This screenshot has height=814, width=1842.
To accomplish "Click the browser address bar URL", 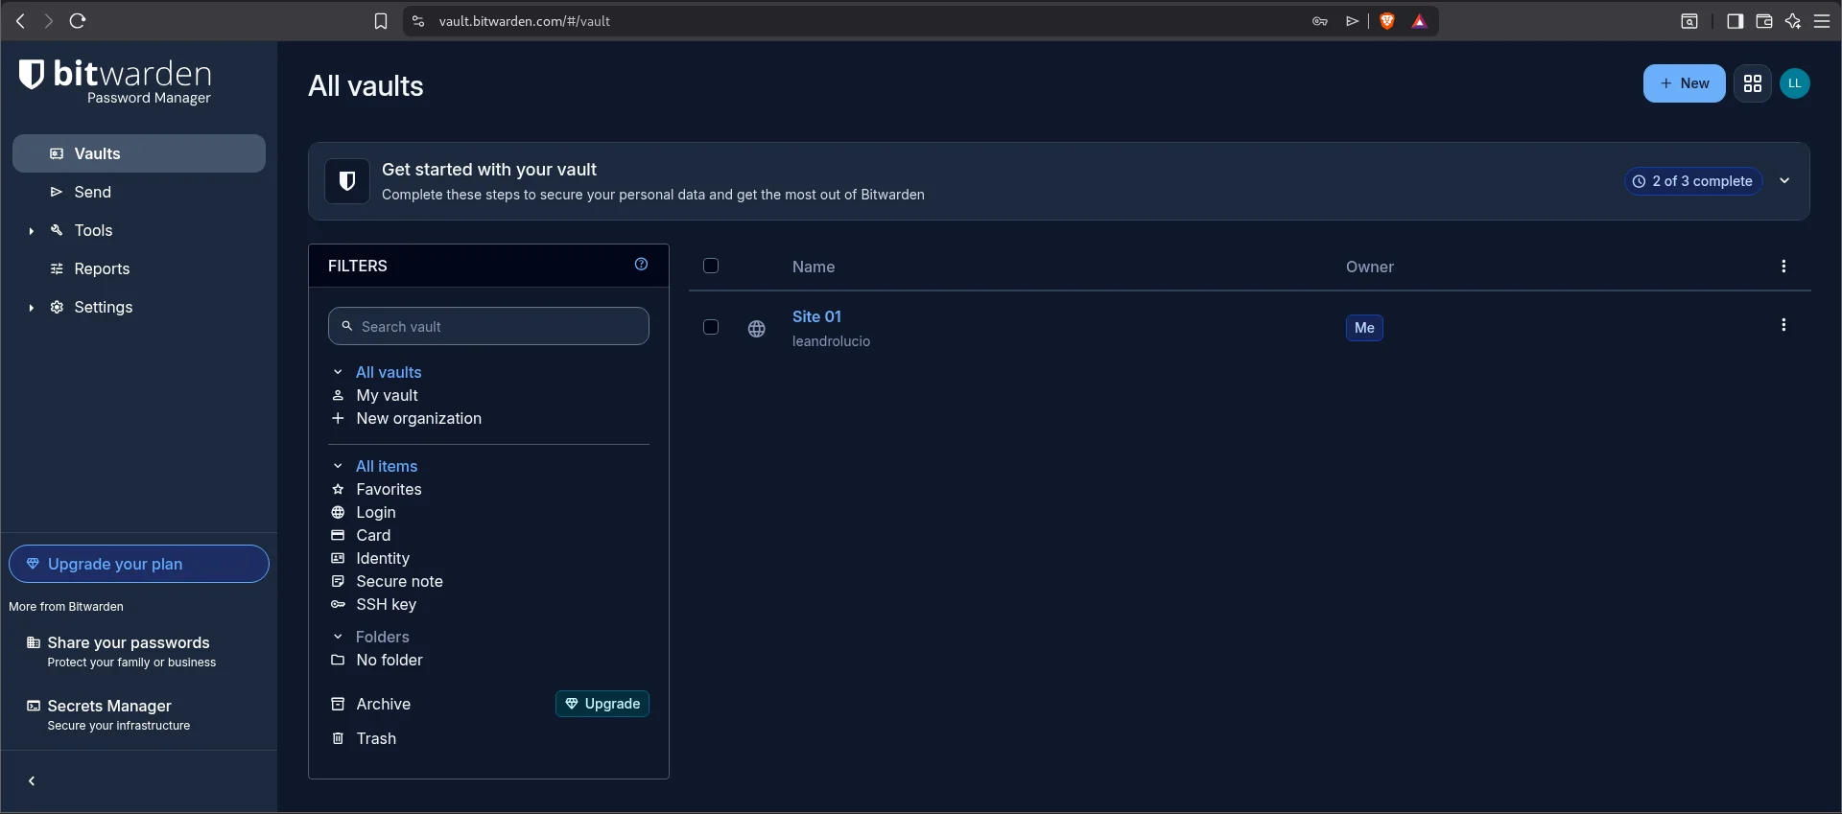I will click(524, 21).
